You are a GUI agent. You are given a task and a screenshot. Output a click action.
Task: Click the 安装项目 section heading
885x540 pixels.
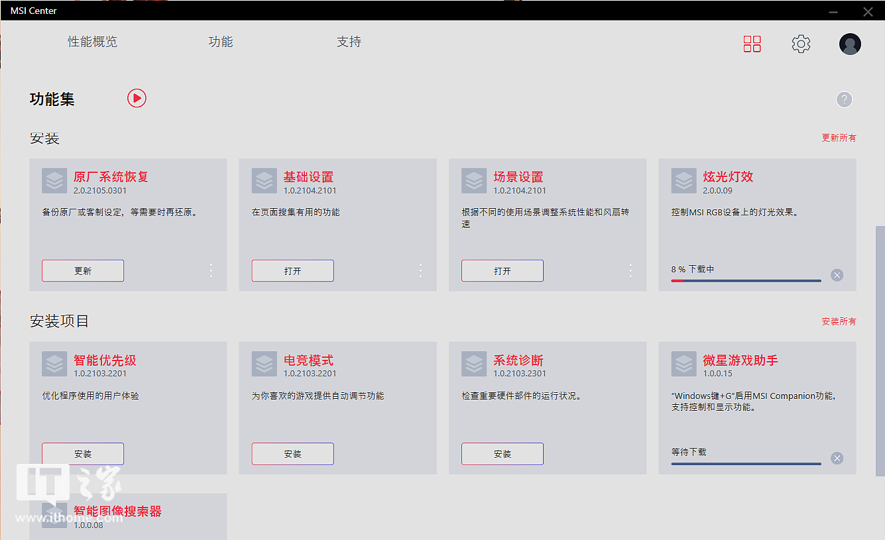(x=59, y=321)
